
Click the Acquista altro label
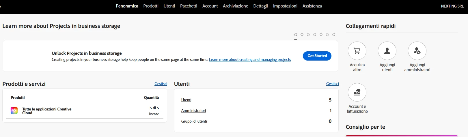click(x=357, y=67)
